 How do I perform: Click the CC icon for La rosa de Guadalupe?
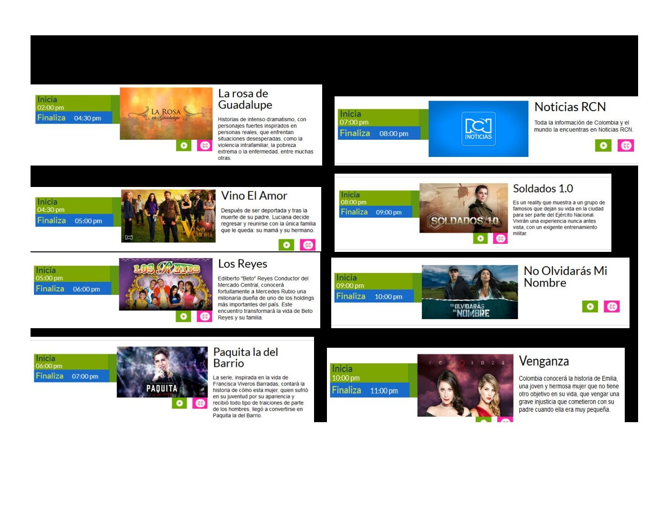[x=205, y=145]
